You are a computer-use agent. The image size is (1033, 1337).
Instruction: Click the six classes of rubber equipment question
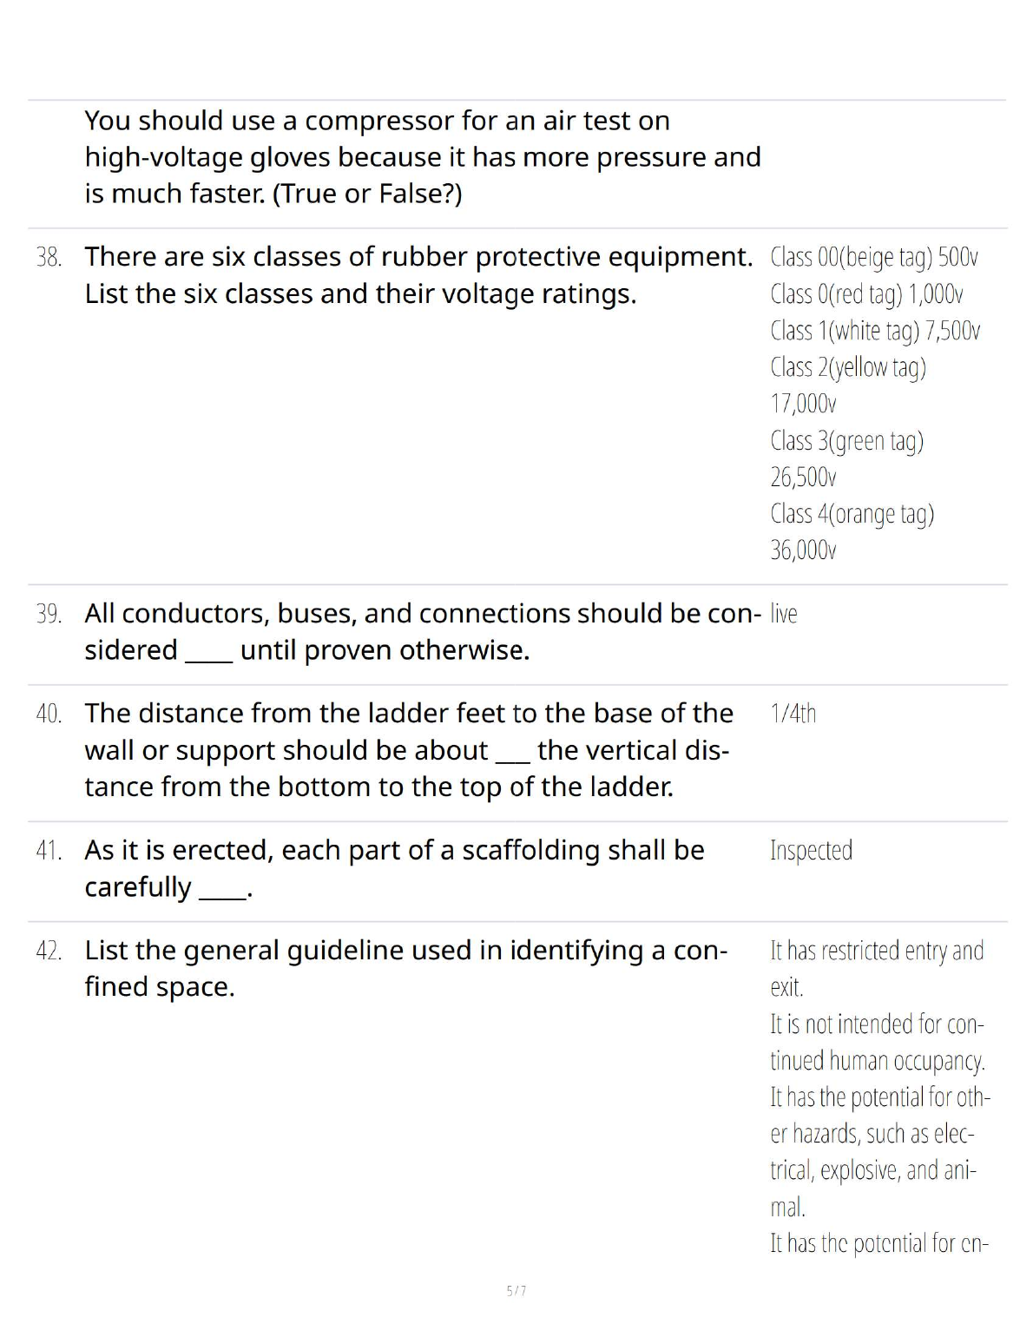pyautogui.click(x=418, y=275)
